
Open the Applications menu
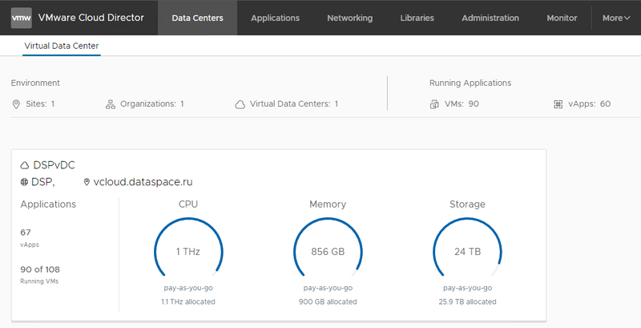click(275, 18)
